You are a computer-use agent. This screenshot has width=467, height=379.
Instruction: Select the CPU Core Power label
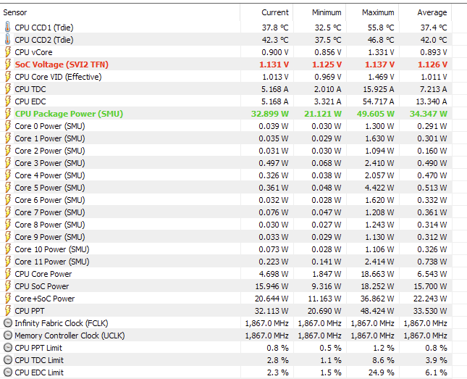pyautogui.click(x=43, y=274)
